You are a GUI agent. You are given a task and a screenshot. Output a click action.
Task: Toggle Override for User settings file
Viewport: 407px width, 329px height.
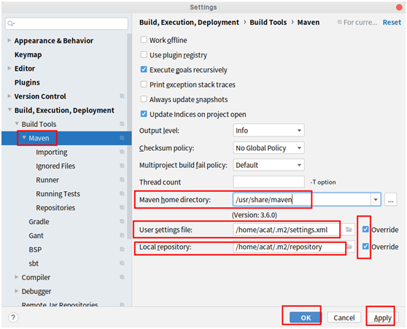365,229
